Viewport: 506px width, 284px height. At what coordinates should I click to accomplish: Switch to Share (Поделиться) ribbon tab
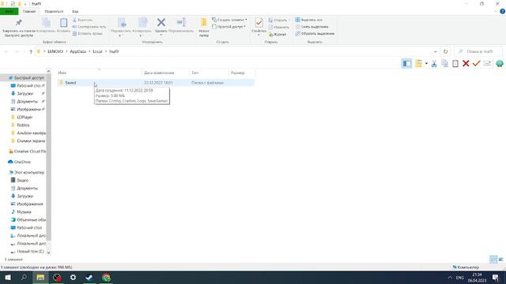click(54, 12)
